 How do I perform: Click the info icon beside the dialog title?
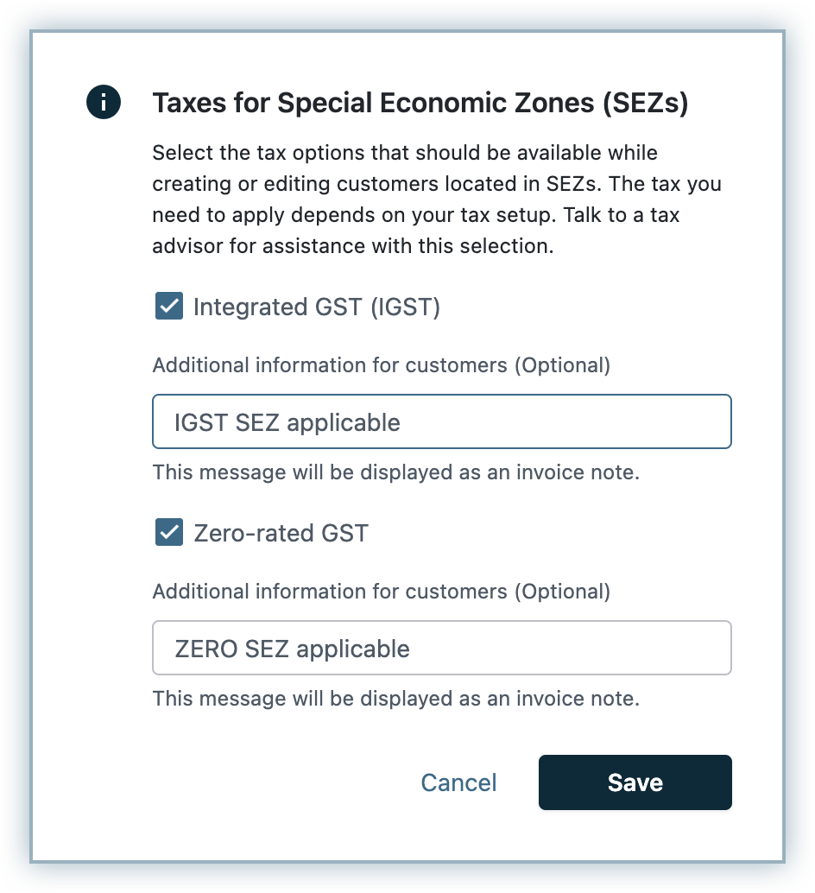(x=104, y=103)
